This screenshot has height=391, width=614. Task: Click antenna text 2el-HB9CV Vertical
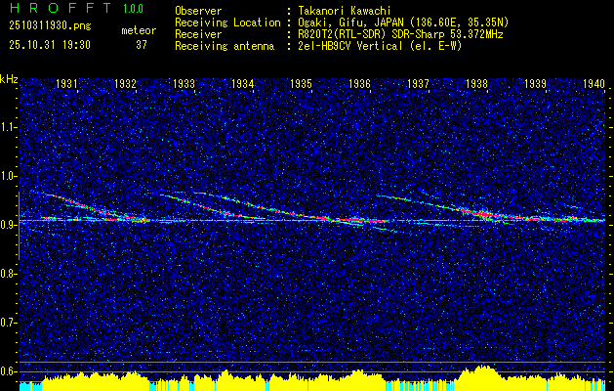(350, 46)
